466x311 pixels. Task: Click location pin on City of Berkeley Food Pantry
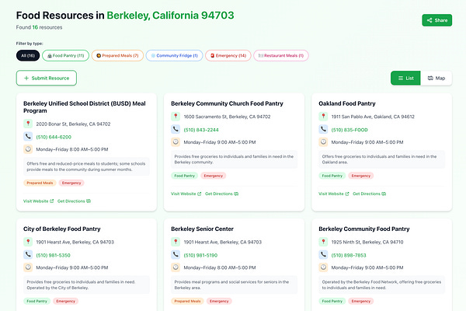pyautogui.click(x=28, y=242)
